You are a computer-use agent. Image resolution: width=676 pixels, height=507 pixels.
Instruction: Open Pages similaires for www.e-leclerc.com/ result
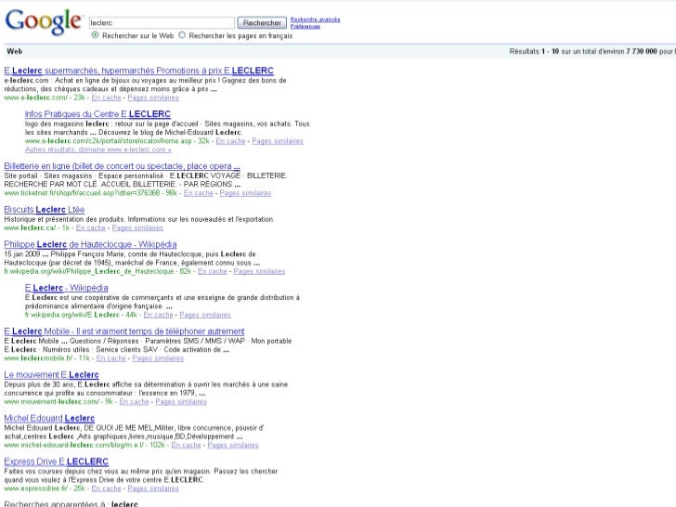pyautogui.click(x=153, y=97)
